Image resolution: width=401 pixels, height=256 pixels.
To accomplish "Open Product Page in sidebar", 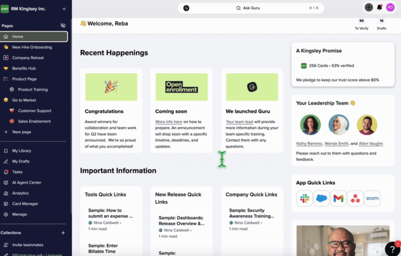I will tap(24, 79).
